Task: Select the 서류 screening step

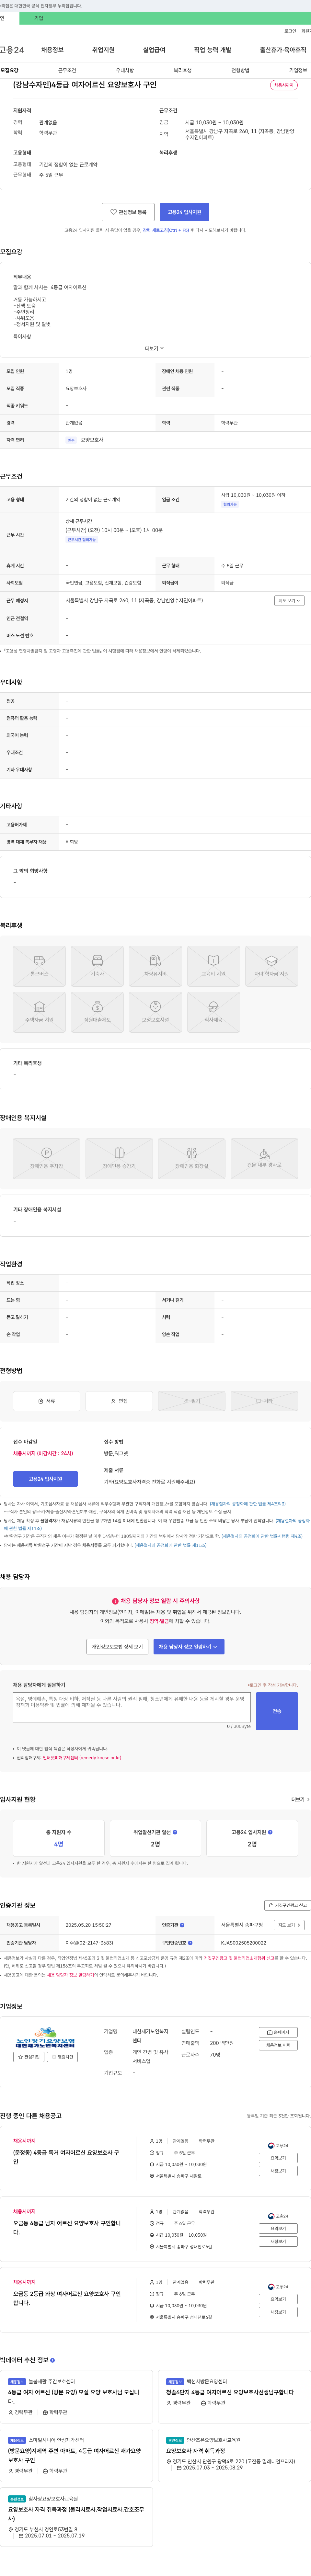Action: pos(46,1401)
